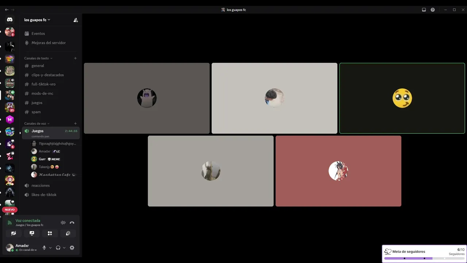Open microphone input options arrow
Screen dimensions: 467x263
[x=50, y=248]
